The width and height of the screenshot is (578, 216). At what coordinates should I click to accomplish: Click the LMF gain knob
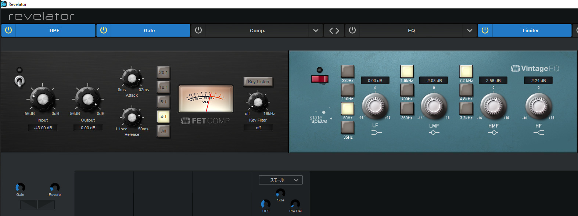point(434,106)
